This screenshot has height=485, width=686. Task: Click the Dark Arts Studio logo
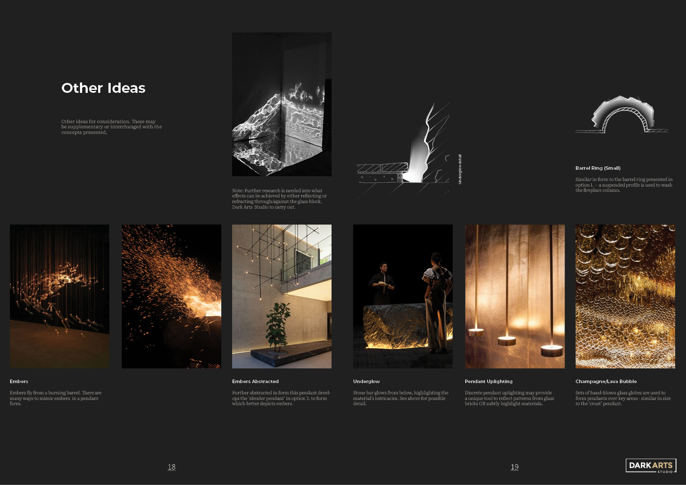(651, 466)
